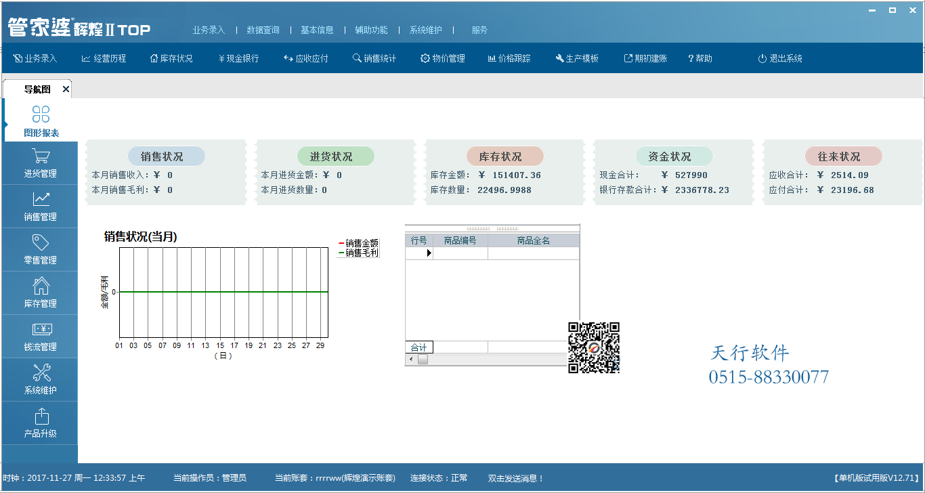Viewport: 925px width, 493px height.
Task: Close the 导航图 tab
Action: click(66, 89)
